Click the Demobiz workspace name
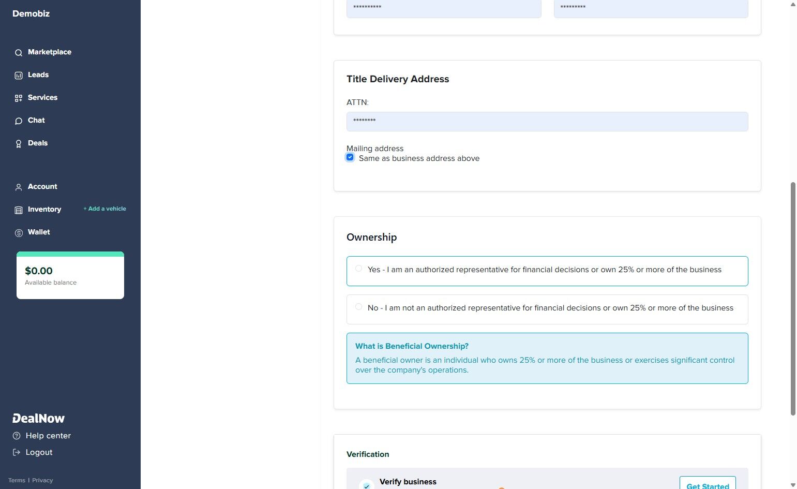797x489 pixels. click(x=31, y=14)
